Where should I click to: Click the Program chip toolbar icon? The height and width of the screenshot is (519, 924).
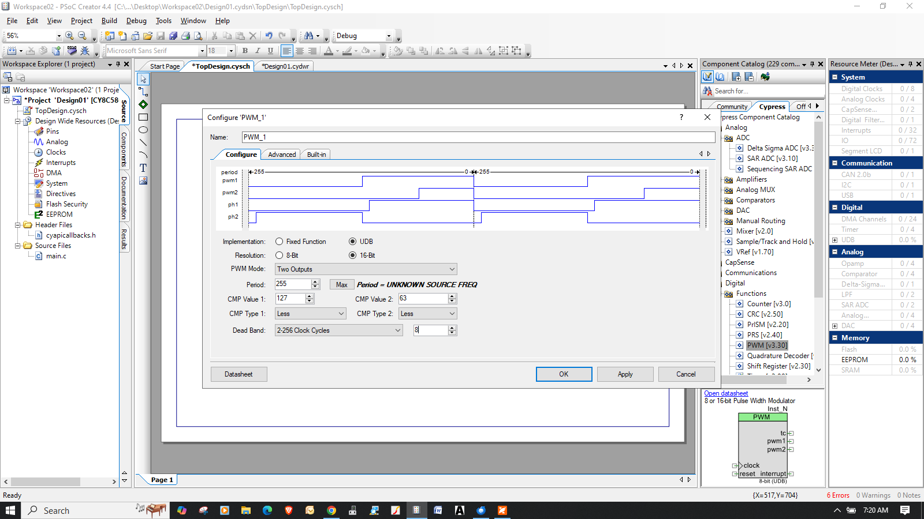(72, 51)
